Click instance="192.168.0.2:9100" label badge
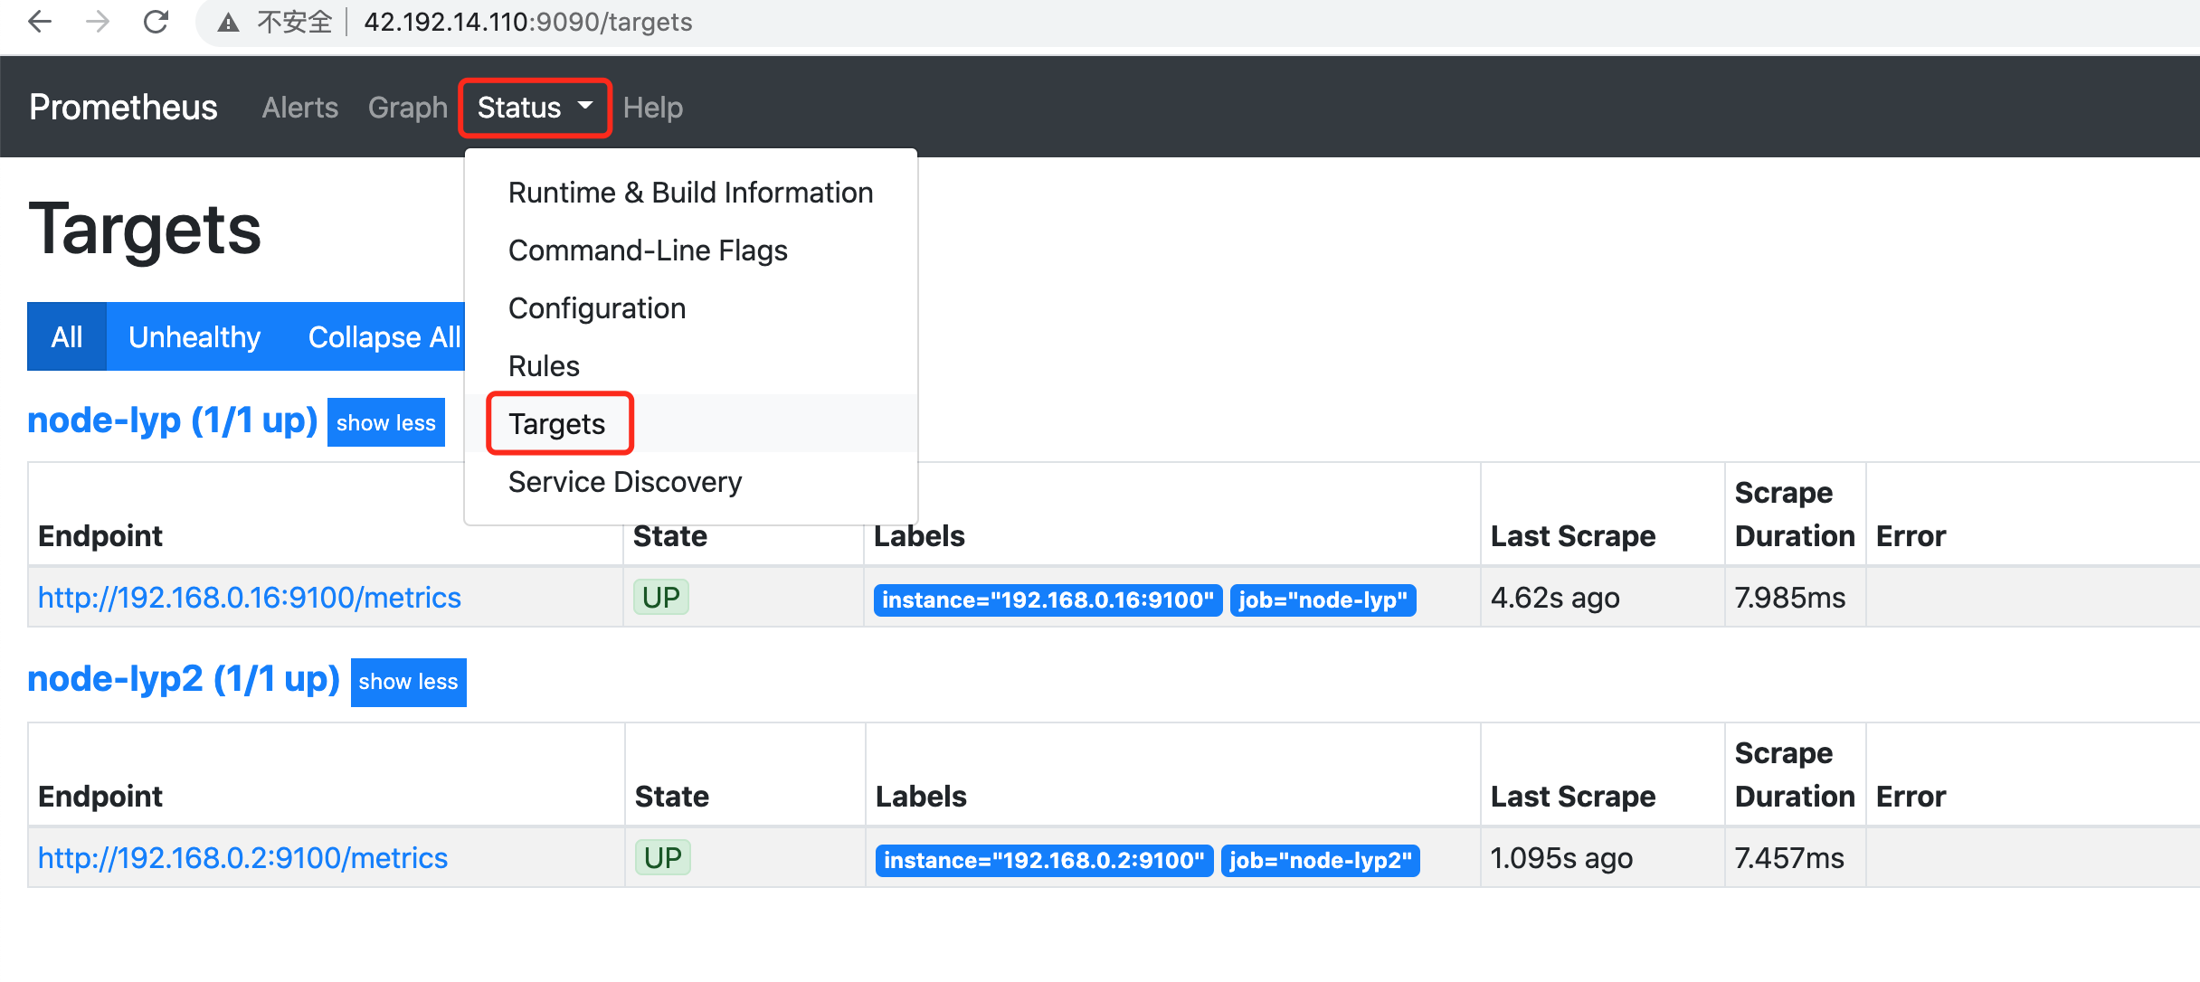The height and width of the screenshot is (982, 2200). (1044, 860)
